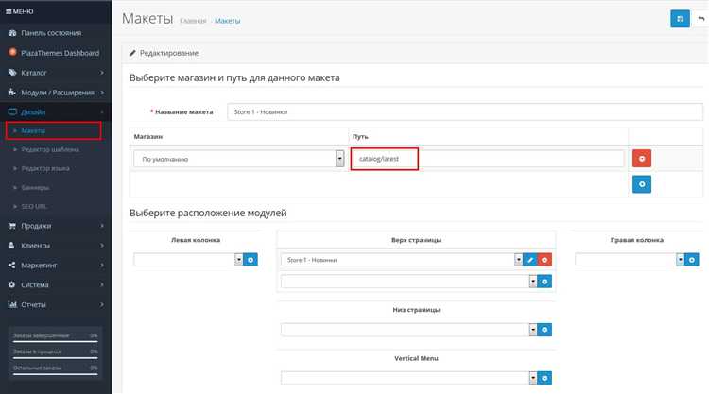Add module to Vertical Menu
The image size is (709, 394).
tap(545, 379)
